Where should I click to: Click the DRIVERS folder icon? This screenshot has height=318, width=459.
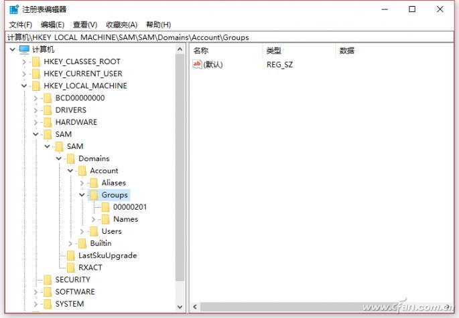point(48,110)
